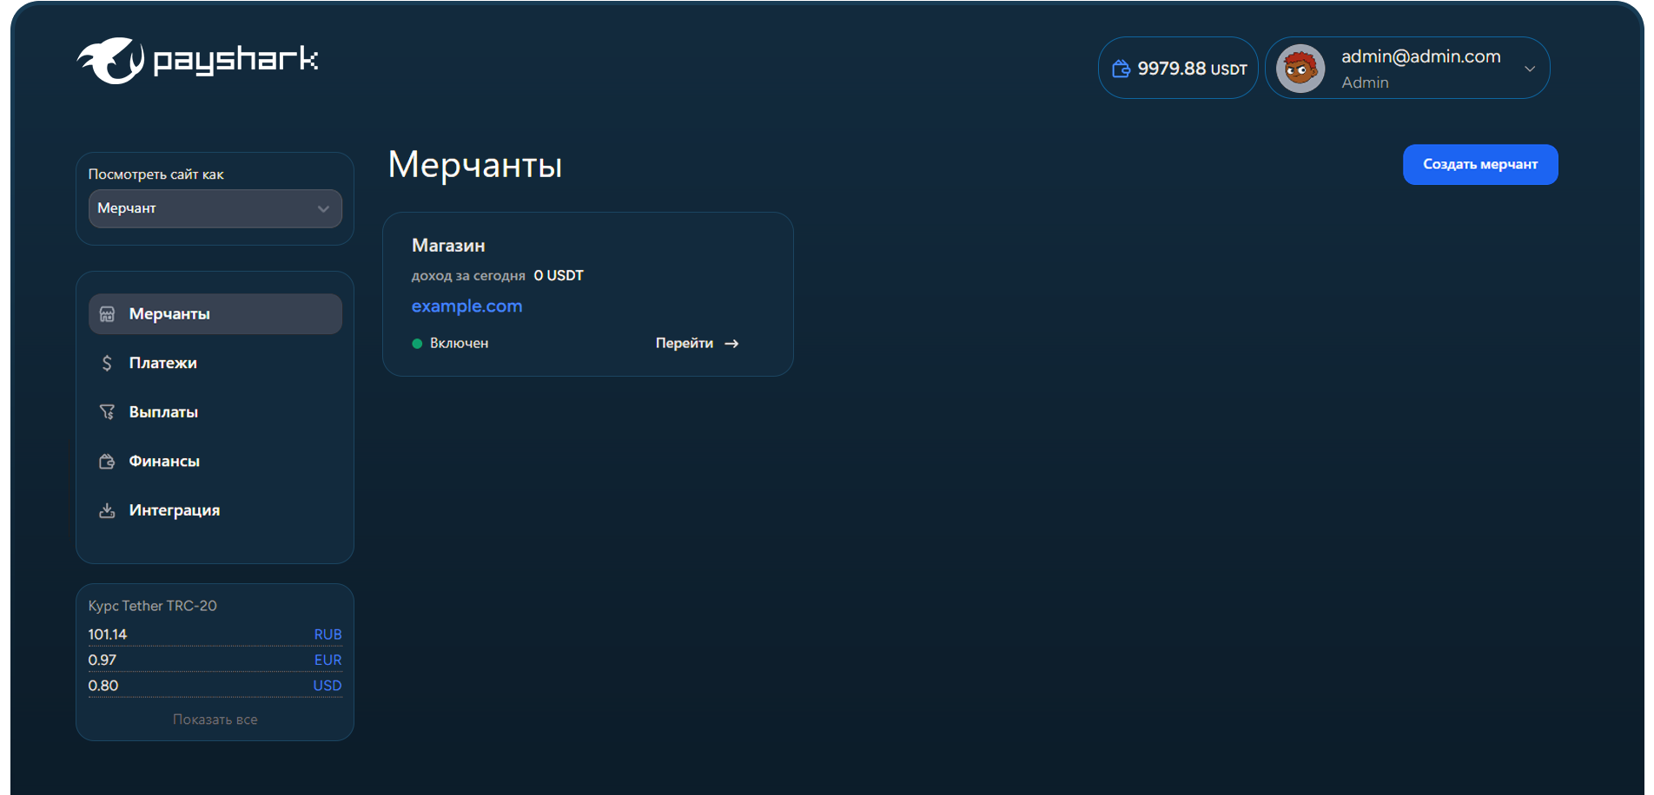
Task: Click the admin user avatar
Action: 1300,69
